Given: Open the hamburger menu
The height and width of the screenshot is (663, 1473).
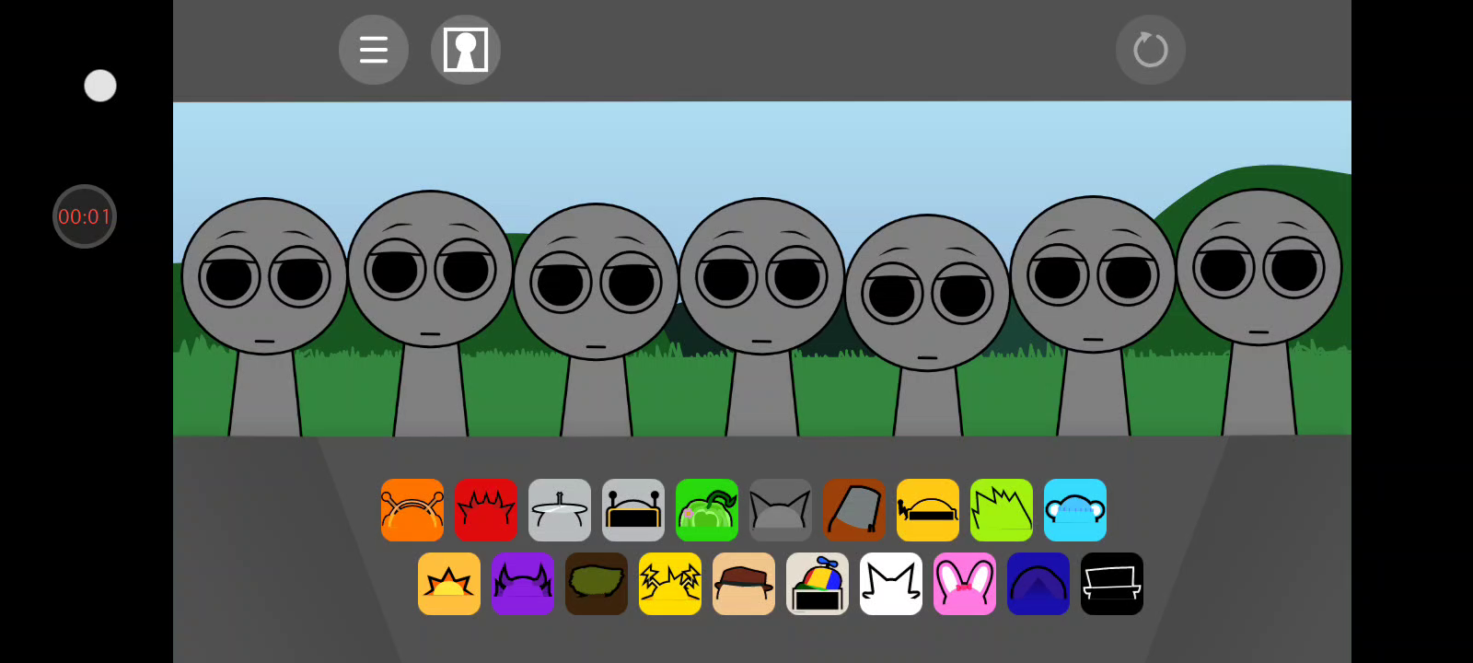Looking at the screenshot, I should pos(373,50).
